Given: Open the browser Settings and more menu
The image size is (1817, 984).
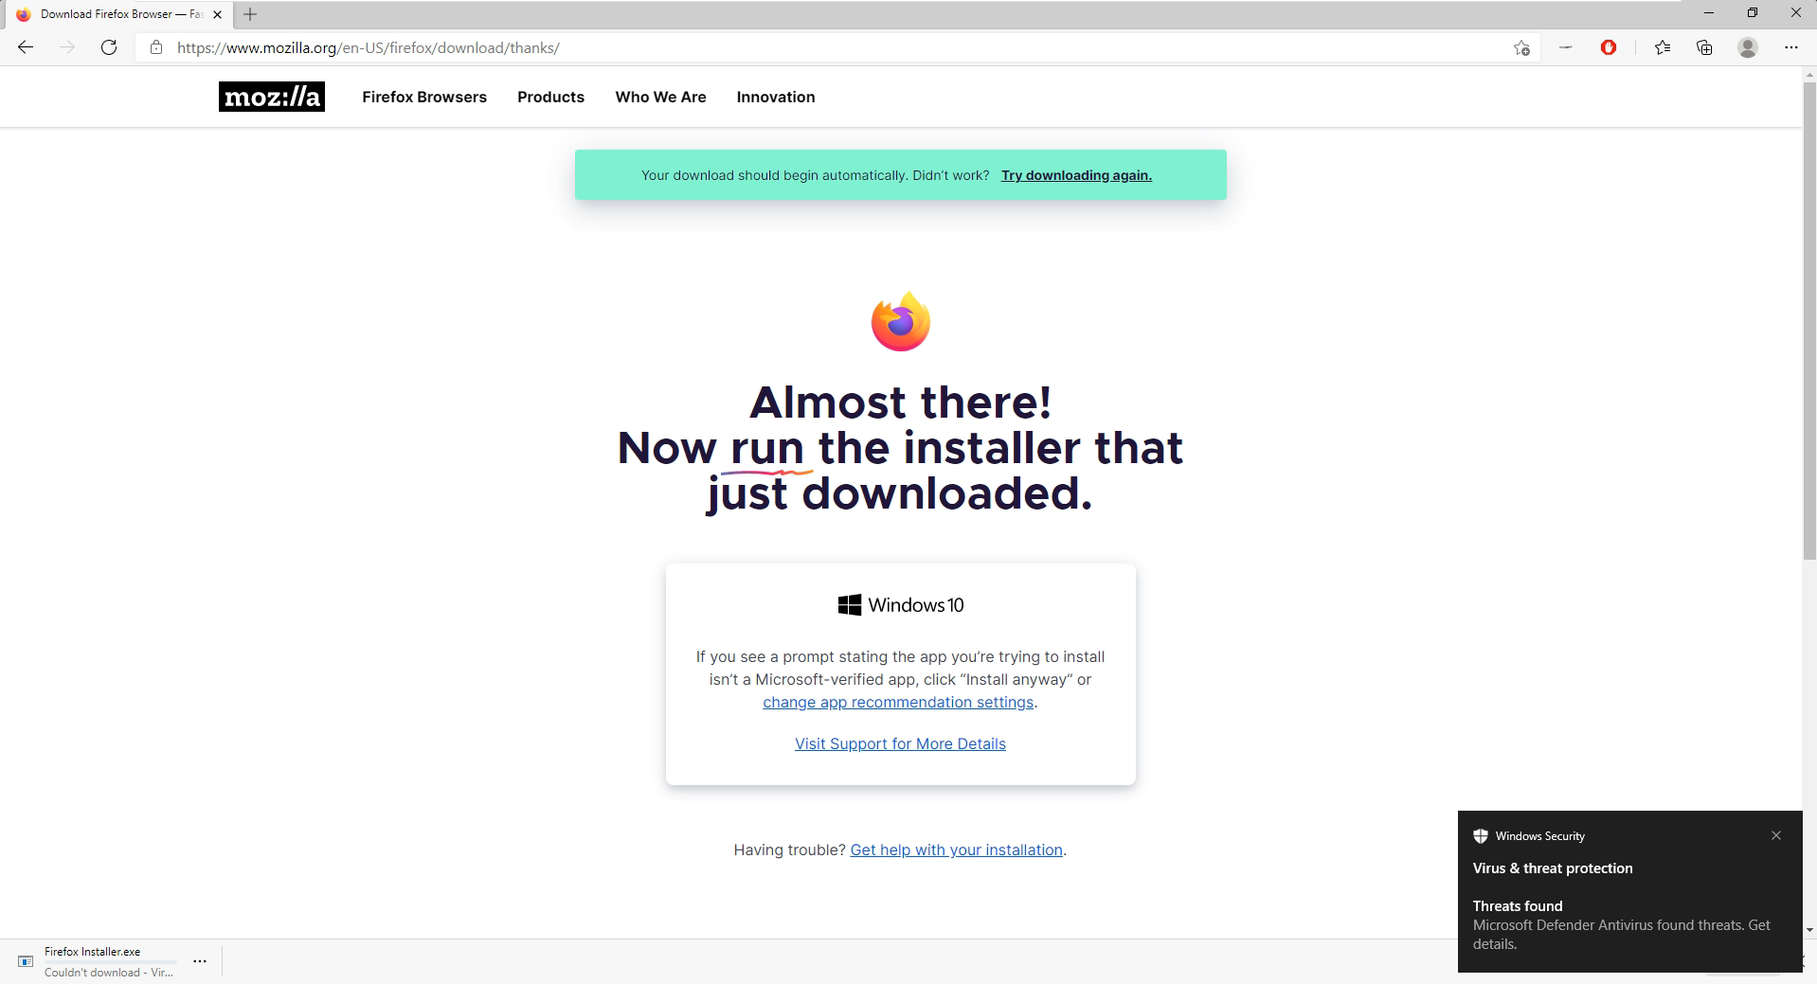Looking at the screenshot, I should (1790, 47).
